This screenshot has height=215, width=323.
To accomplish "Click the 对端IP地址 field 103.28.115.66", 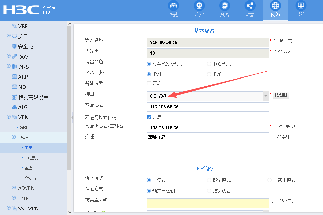I will pos(208,128).
